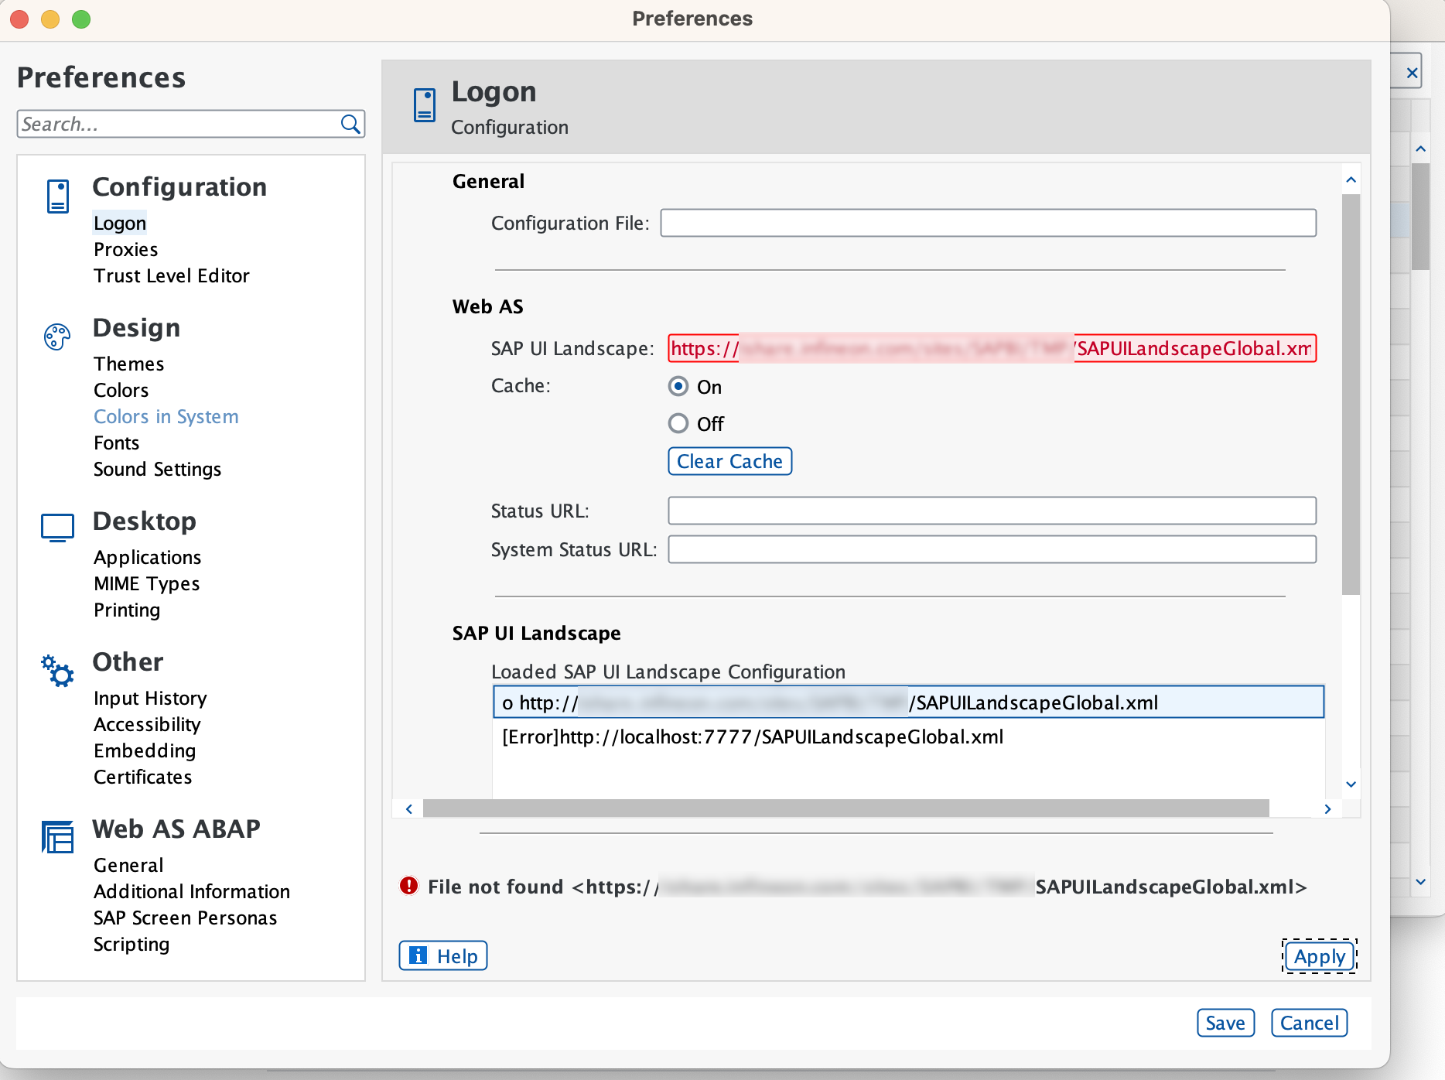Click the background window's scroll down arrow

coord(1420,881)
